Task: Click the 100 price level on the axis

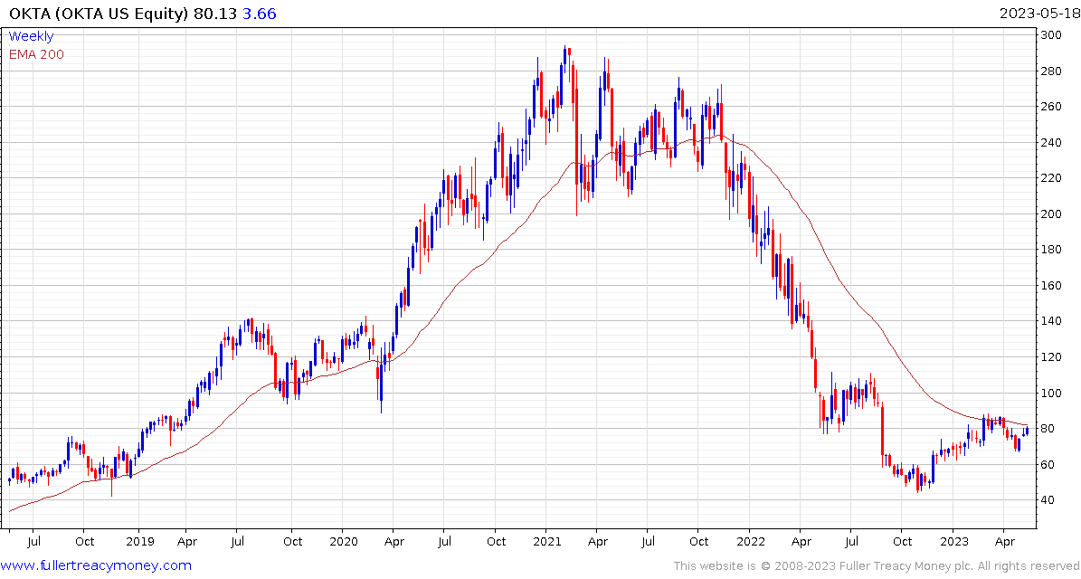Action: 1051,393
